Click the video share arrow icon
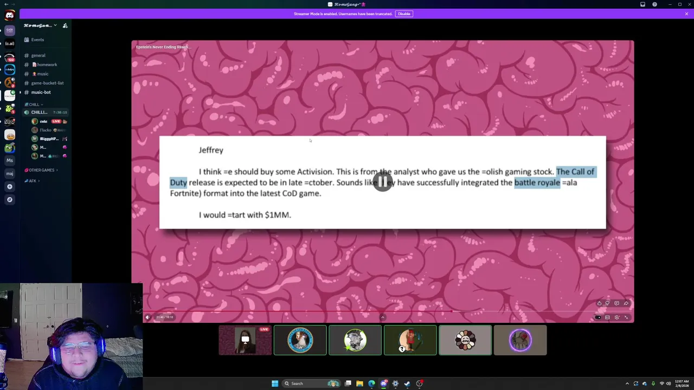Image resolution: width=694 pixels, height=390 pixels. click(626, 303)
